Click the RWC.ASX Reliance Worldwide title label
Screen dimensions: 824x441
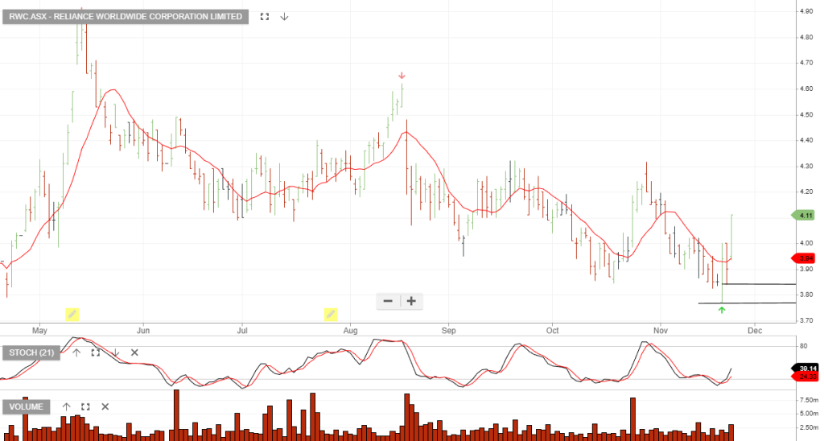125,16
